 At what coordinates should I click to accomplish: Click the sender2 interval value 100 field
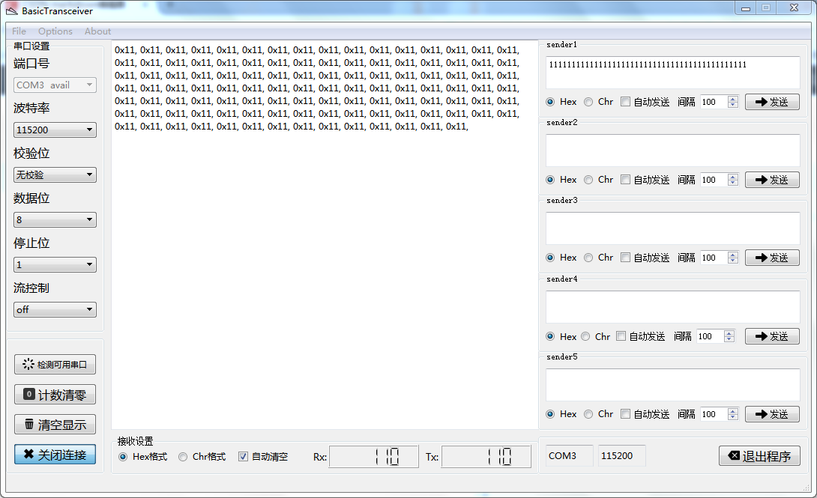[x=714, y=180]
